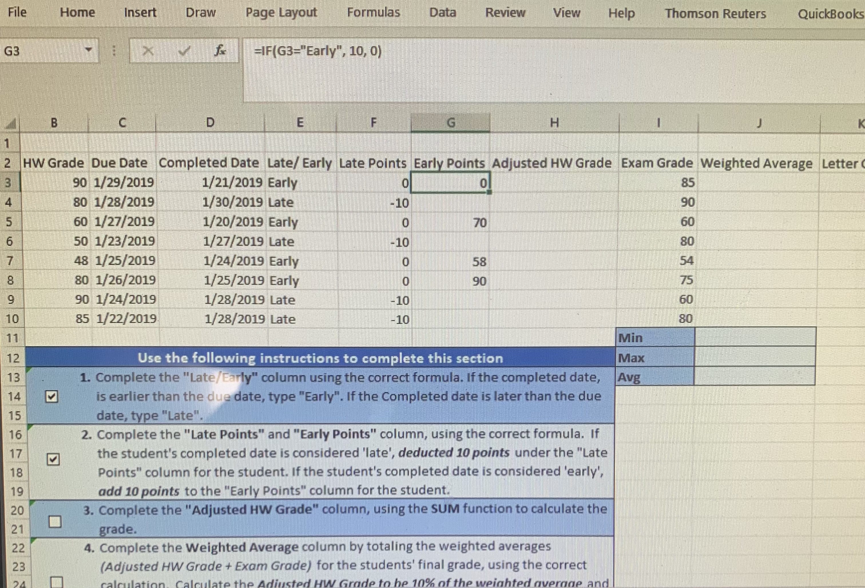Click the Select All corner button
This screenshot has height=588, width=865.
pyautogui.click(x=10, y=123)
